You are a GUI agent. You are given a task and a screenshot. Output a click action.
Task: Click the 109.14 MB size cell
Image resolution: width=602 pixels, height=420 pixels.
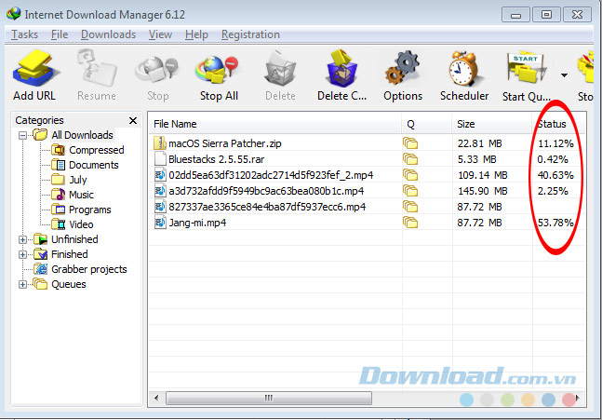tap(483, 175)
